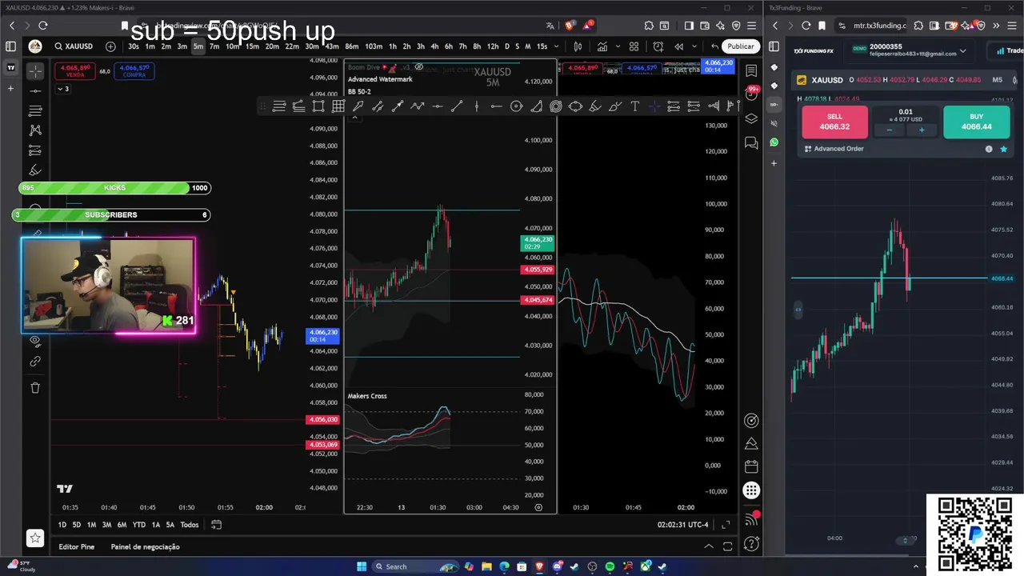Open the chats icon on right sidebar

click(751, 142)
